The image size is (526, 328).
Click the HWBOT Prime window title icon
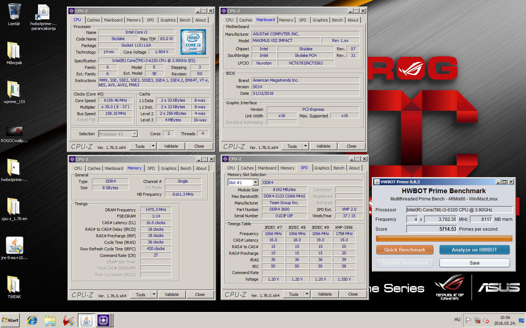pyautogui.click(x=377, y=182)
